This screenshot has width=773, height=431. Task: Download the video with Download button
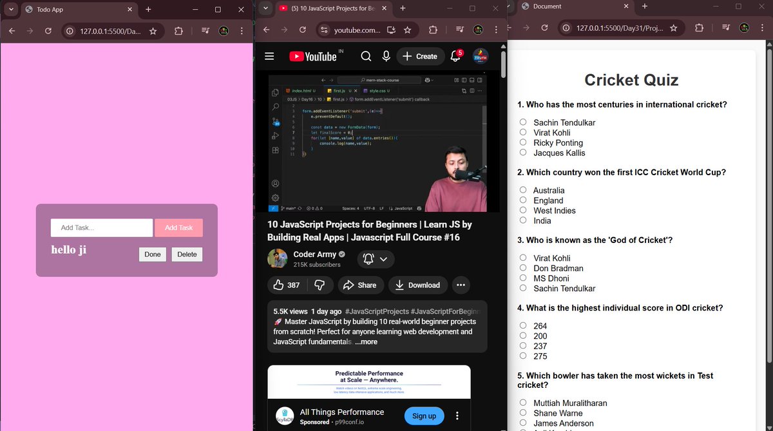pos(418,285)
